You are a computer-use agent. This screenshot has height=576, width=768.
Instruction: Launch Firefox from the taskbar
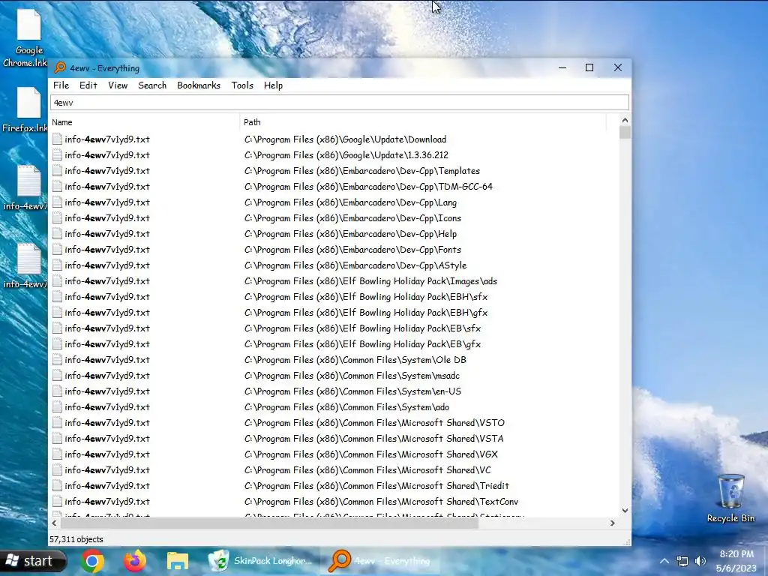[135, 561]
